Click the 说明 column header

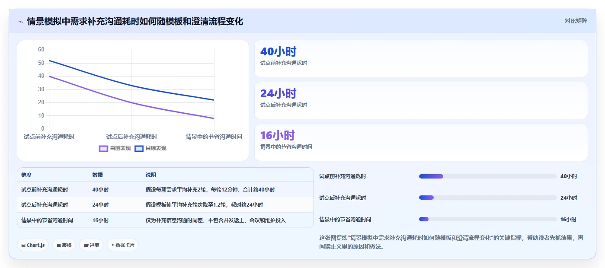[x=151, y=175]
